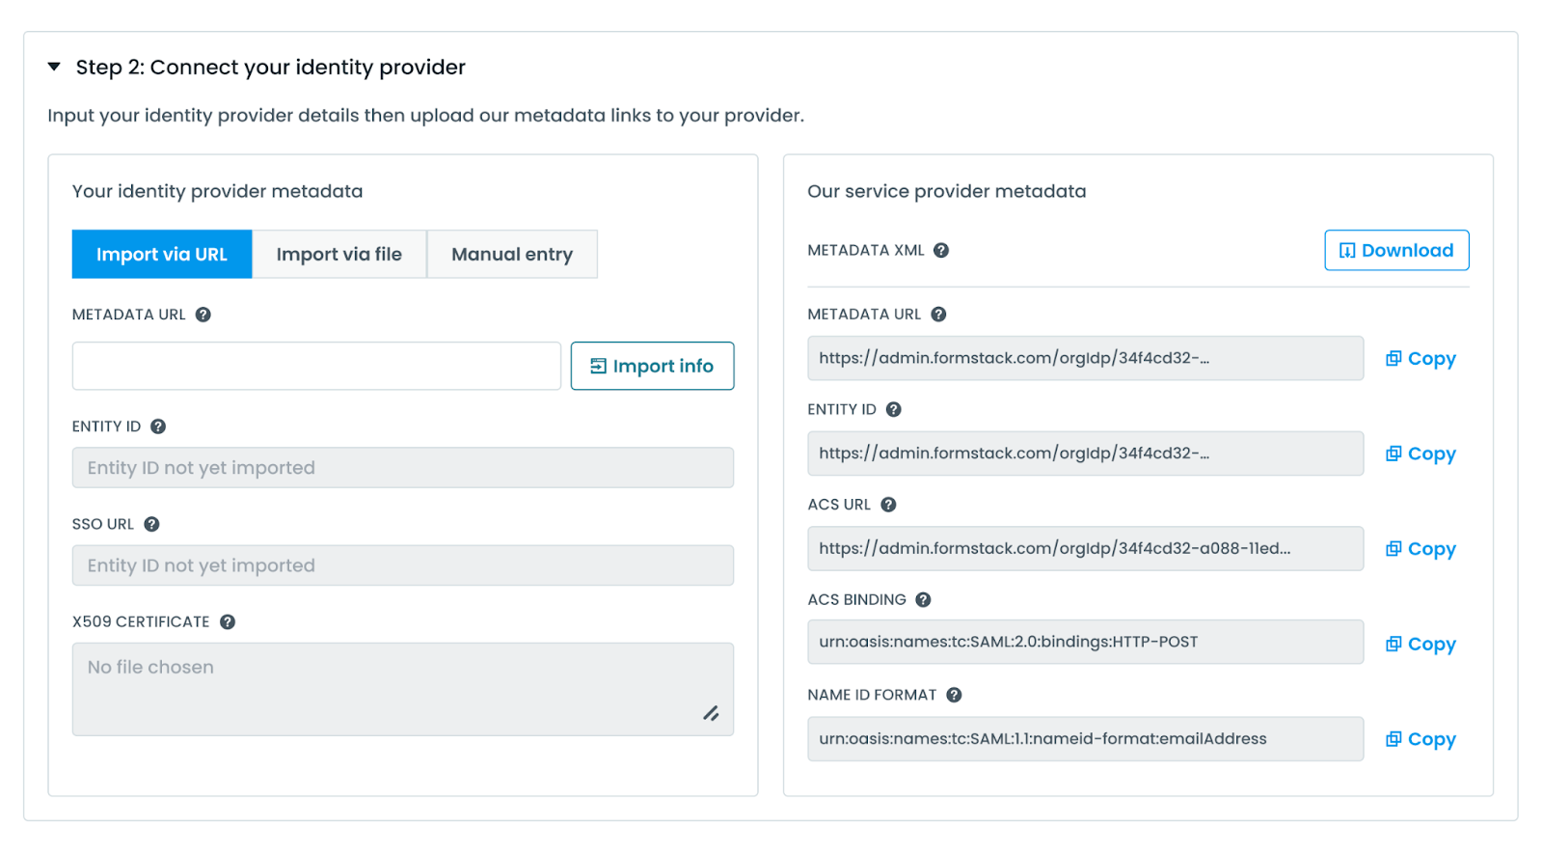Show the ACS URL help tooltip
The image size is (1543, 853).
(x=888, y=505)
